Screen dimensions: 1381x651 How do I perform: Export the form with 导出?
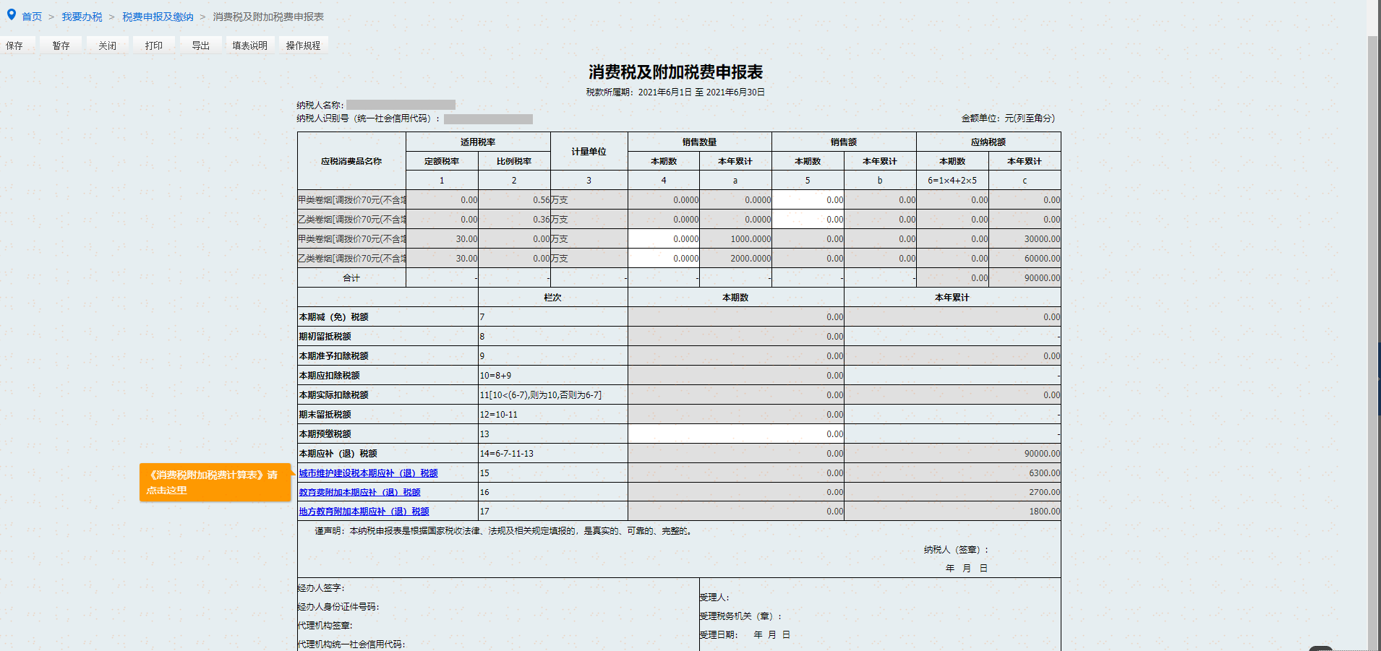coord(200,46)
